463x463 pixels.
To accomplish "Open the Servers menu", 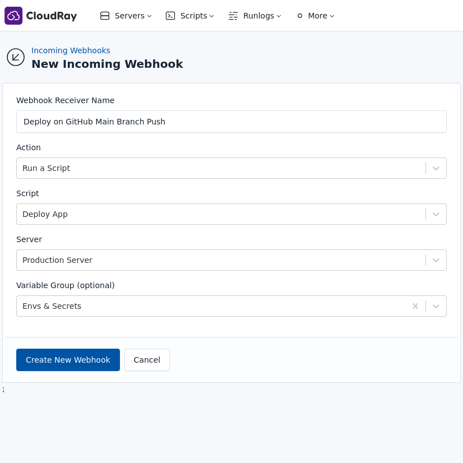I will click(x=129, y=16).
